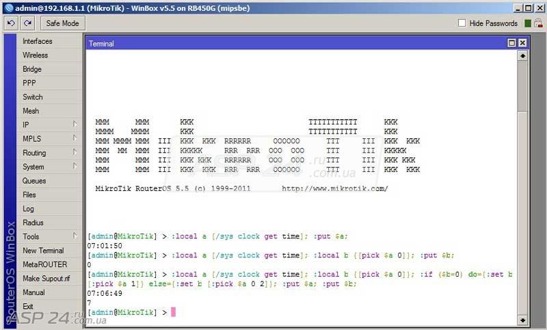Click terminal scrollbar up arrow
Screen dimensions: 547x330
pos(522,56)
